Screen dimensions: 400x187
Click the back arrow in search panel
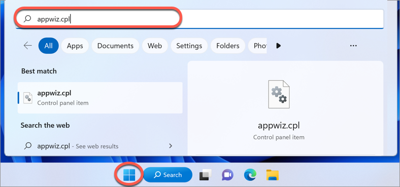[x=28, y=46]
